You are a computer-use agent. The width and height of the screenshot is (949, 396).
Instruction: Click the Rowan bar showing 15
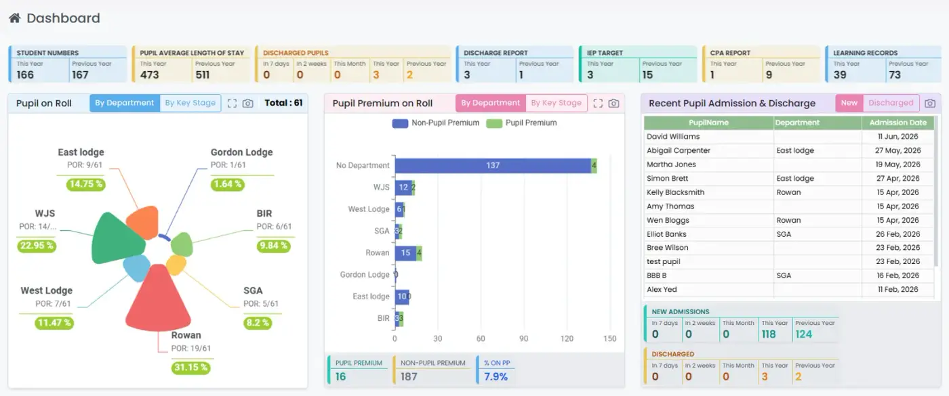(x=405, y=253)
